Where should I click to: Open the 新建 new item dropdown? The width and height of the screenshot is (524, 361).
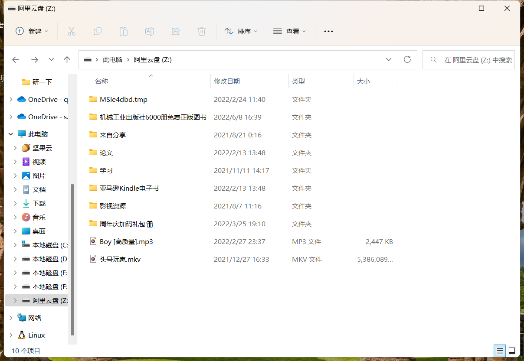point(32,31)
